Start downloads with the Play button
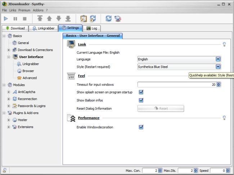 pyautogui.click(x=6, y=19)
